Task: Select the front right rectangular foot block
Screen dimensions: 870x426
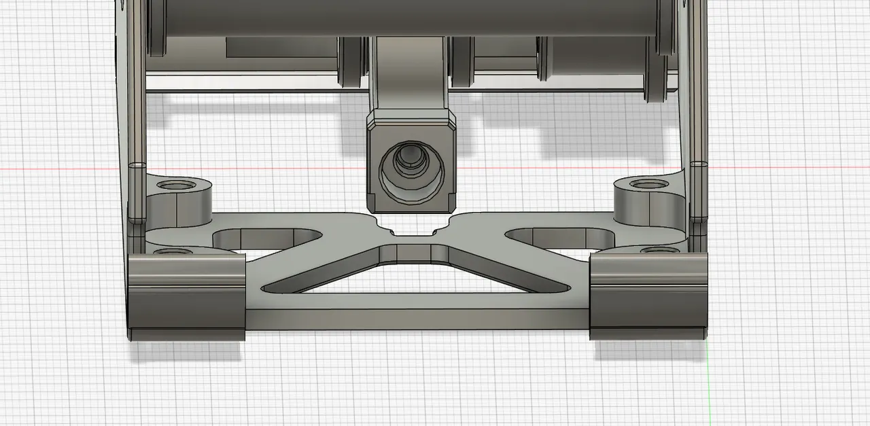Action: tap(648, 298)
